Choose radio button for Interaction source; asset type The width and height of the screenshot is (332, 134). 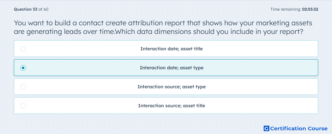(x=23, y=87)
